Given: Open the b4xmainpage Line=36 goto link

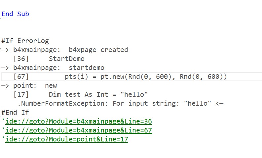Looking at the screenshot, I should point(79,121).
